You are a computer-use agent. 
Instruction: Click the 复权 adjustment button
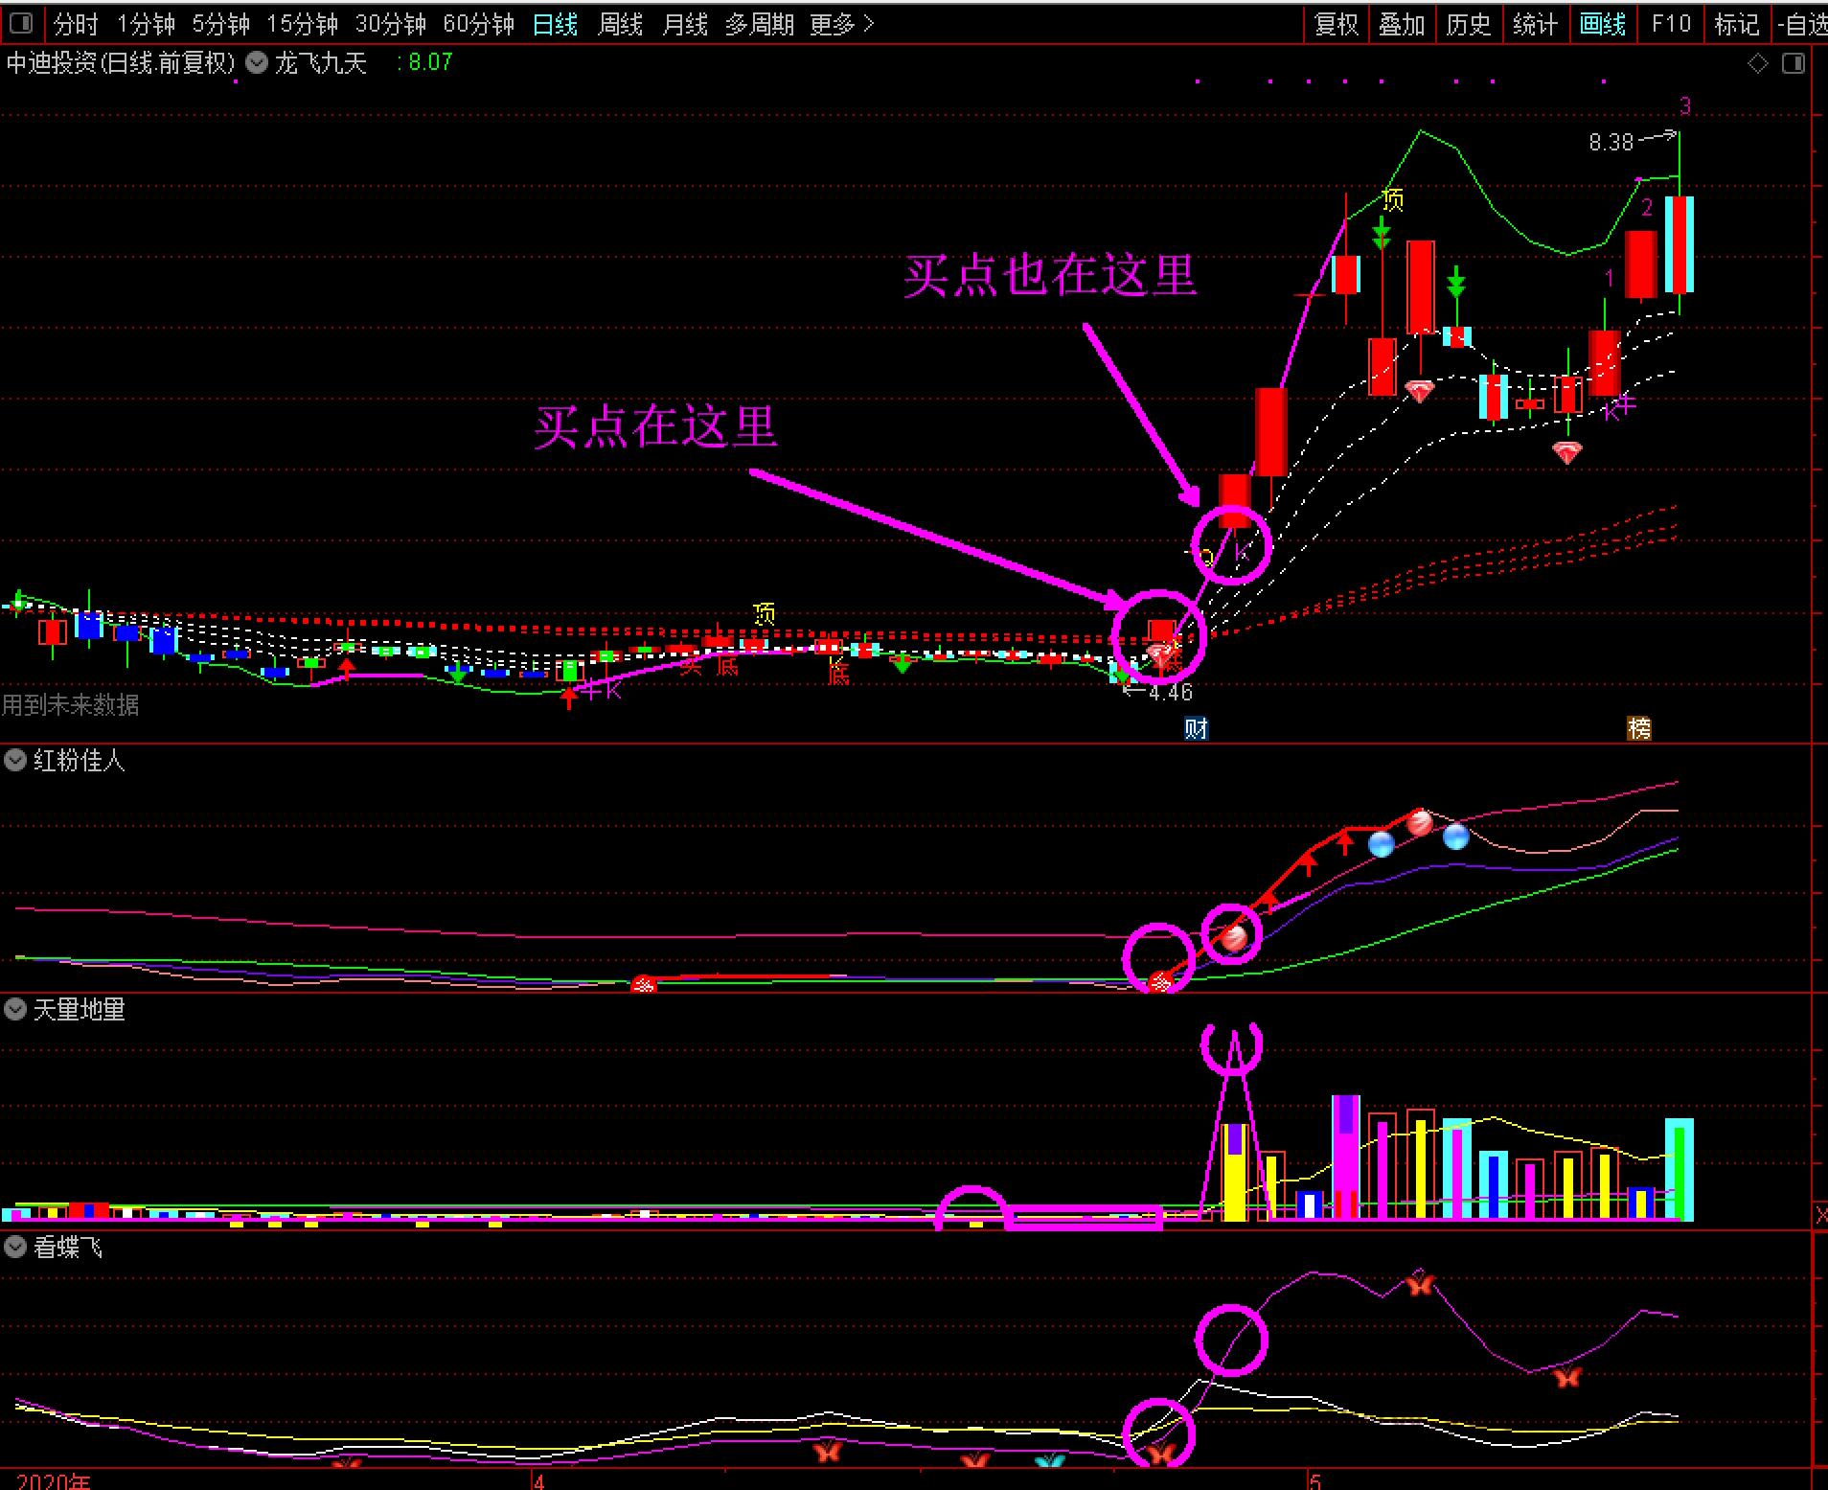coord(1337,24)
